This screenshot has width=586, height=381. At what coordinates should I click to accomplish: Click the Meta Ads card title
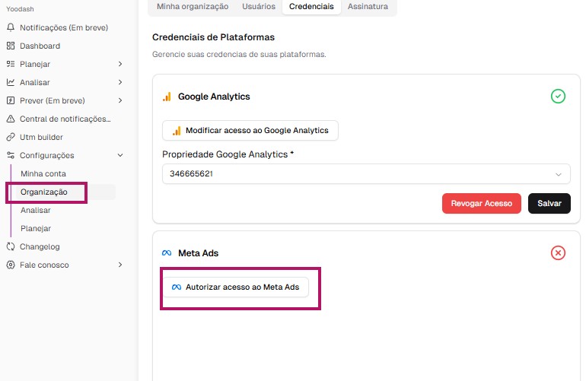(199, 253)
